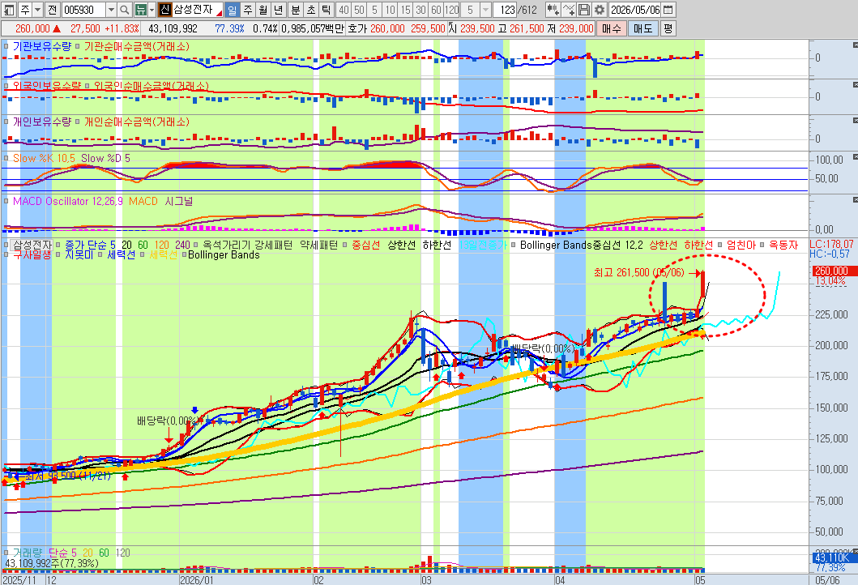Click the red triangle marker in 삼성전자 name box

click(220, 13)
